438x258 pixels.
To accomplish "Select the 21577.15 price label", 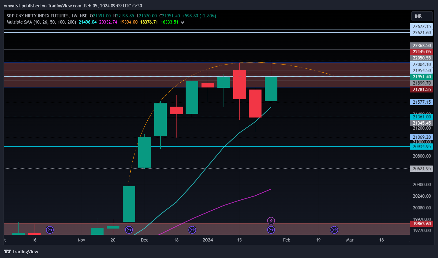I will [x=422, y=102].
